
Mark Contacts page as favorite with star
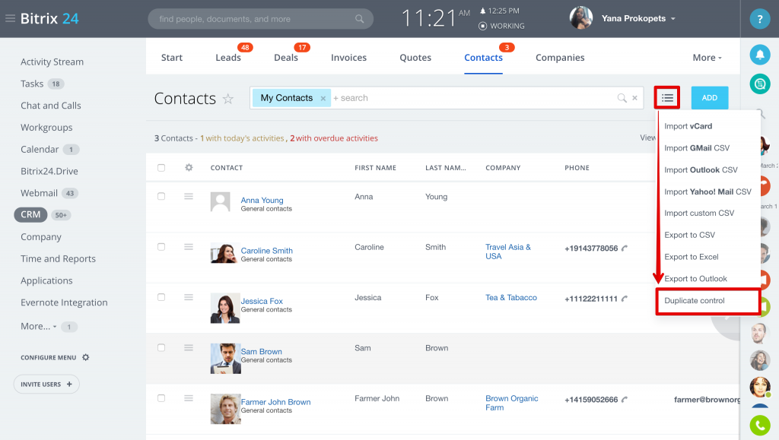click(228, 99)
